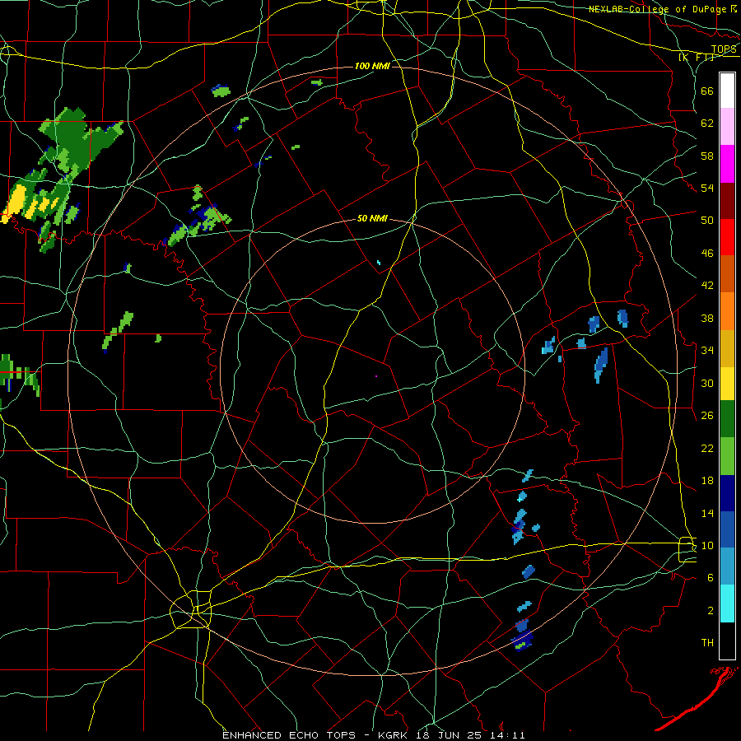The height and width of the screenshot is (741, 741).
Task: Click the 54 legend value
Action: [707, 188]
